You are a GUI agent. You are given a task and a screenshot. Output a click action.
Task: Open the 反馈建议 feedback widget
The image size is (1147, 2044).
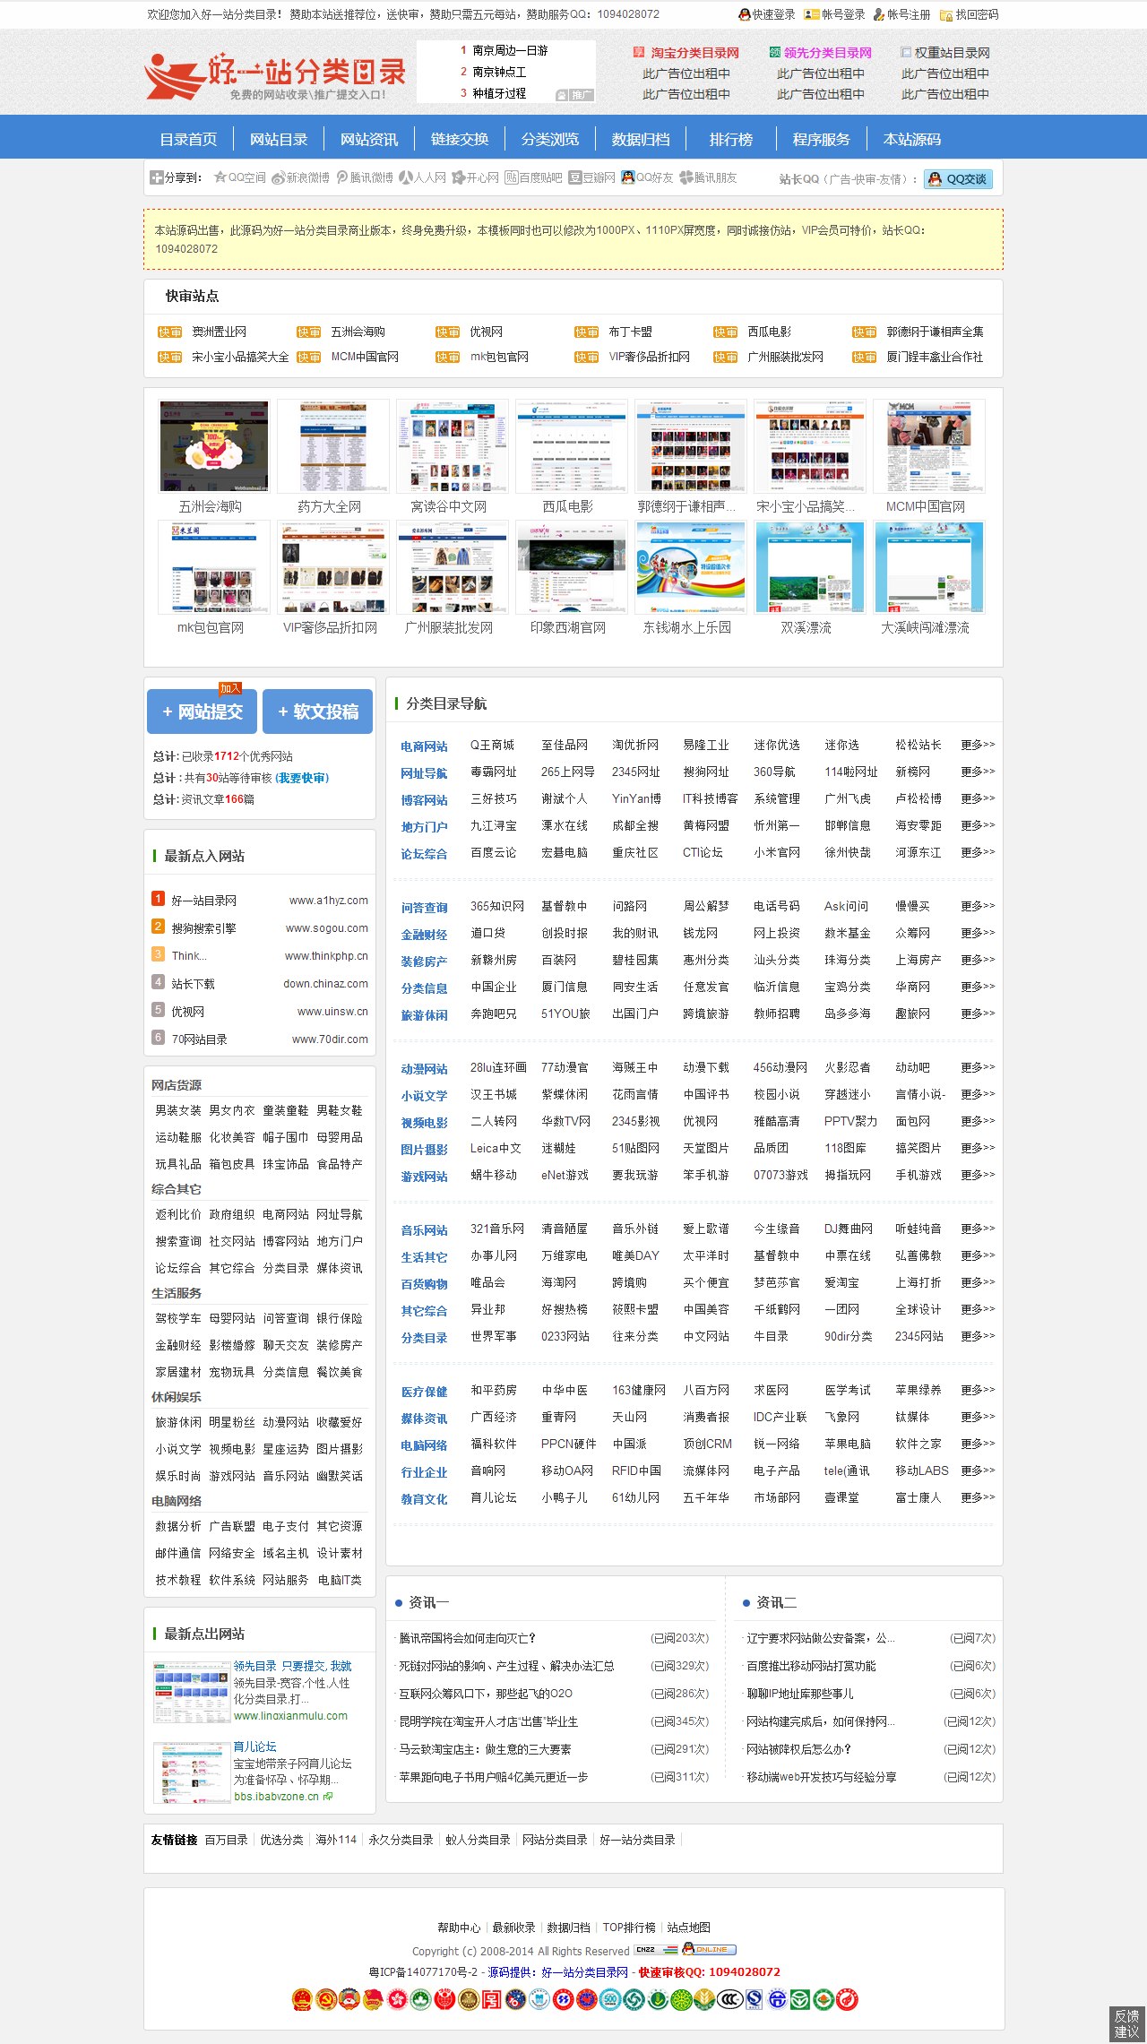[x=1127, y=2024]
